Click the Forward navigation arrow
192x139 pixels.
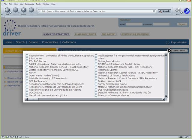(15, 10)
